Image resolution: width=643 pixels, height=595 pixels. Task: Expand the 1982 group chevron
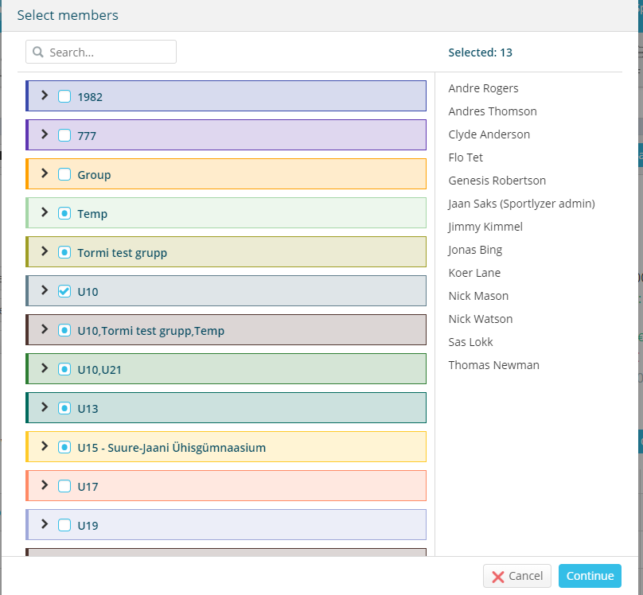(45, 95)
